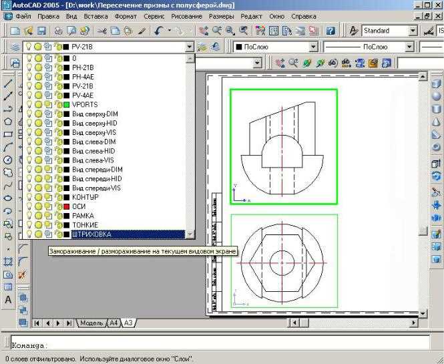The image size is (444, 364).
Task: Select the Multiline Text tool
Action: [x=8, y=300]
